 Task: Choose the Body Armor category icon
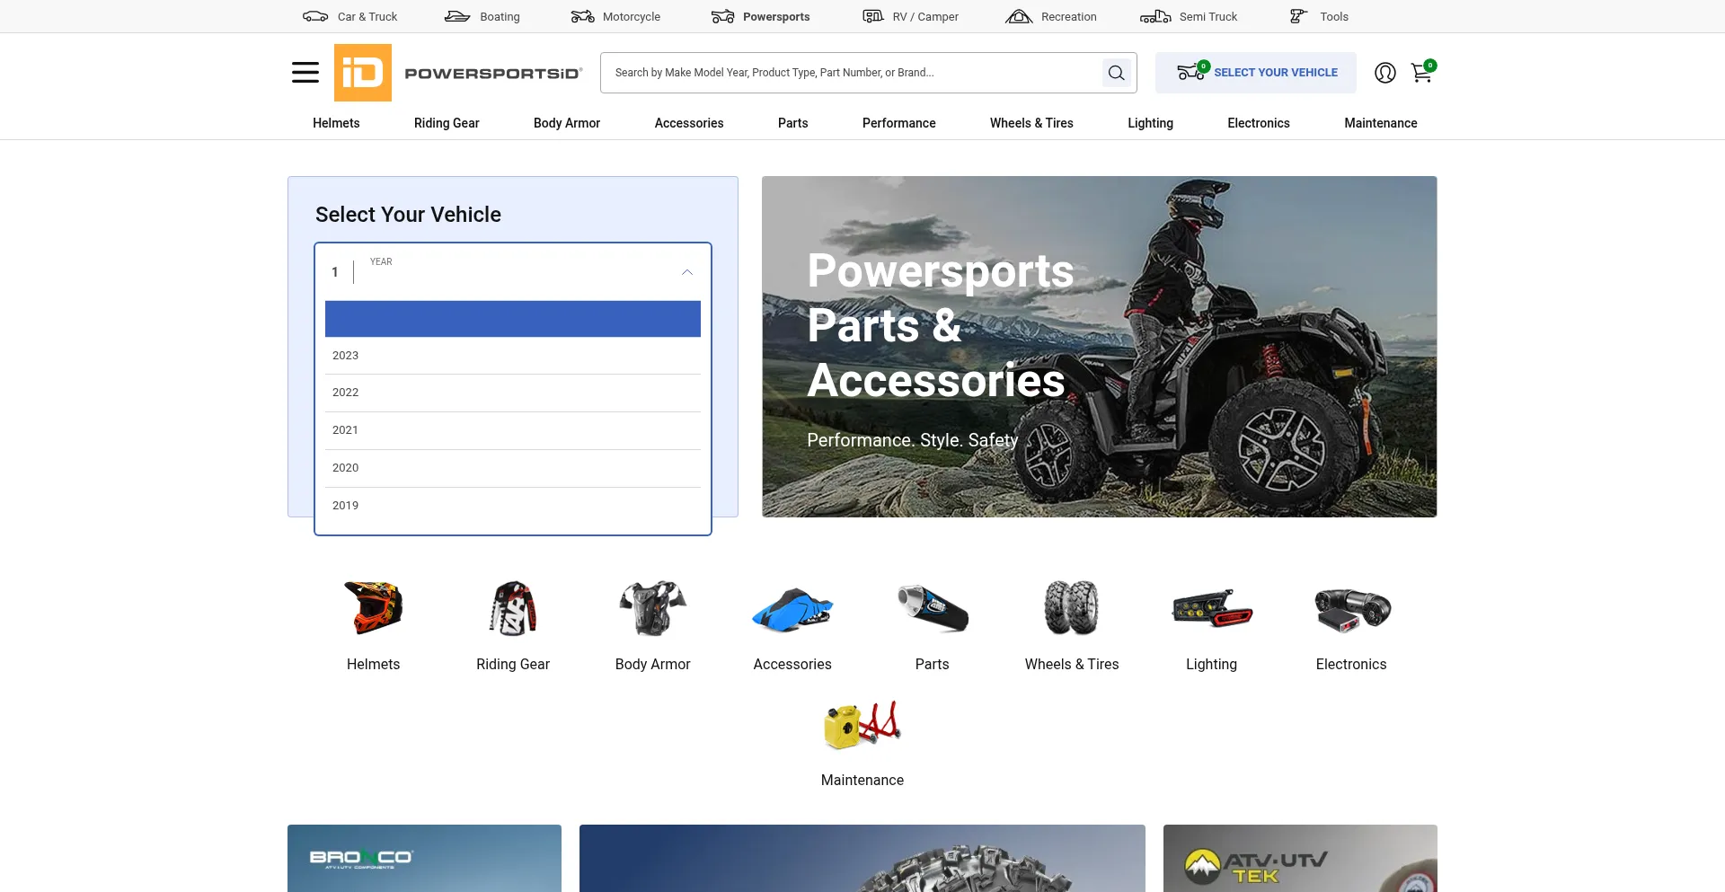pyautogui.click(x=652, y=608)
